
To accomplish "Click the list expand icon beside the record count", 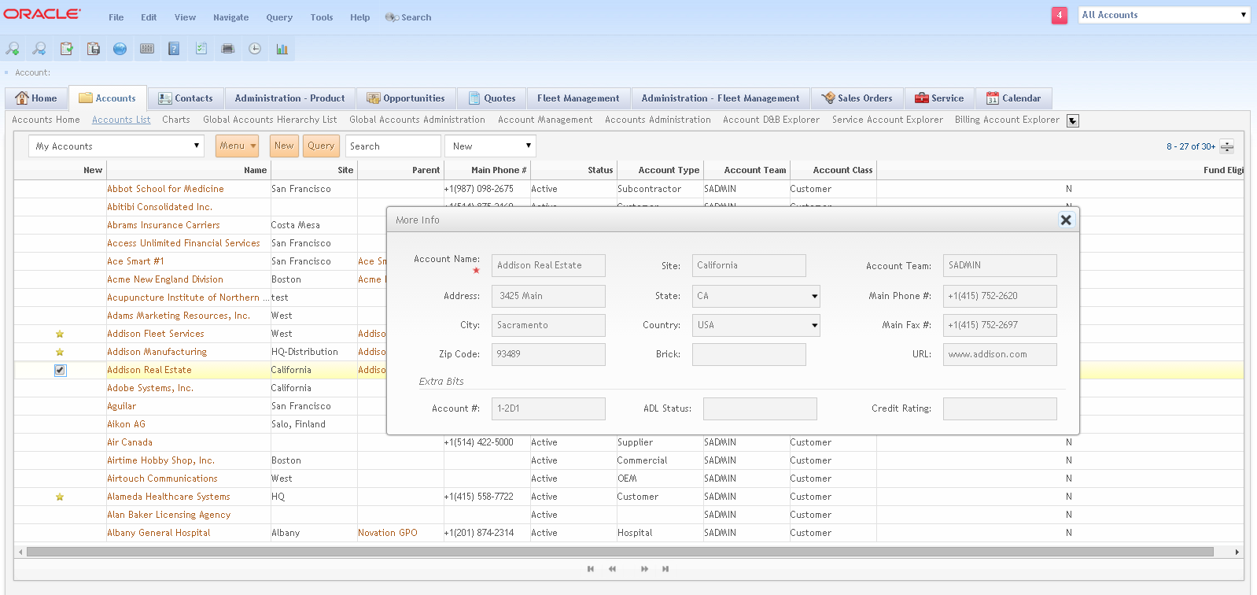I will click(1227, 146).
